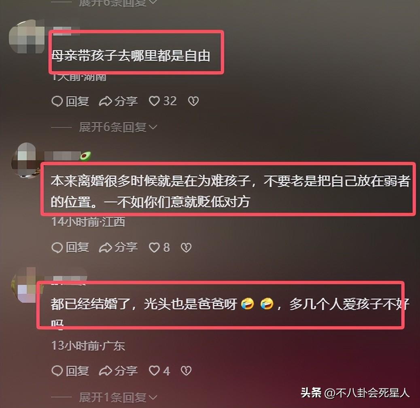Viewport: 420px width, 408px height.
Task: Dislike the Hunan comment via broken heart
Action: coord(193,101)
